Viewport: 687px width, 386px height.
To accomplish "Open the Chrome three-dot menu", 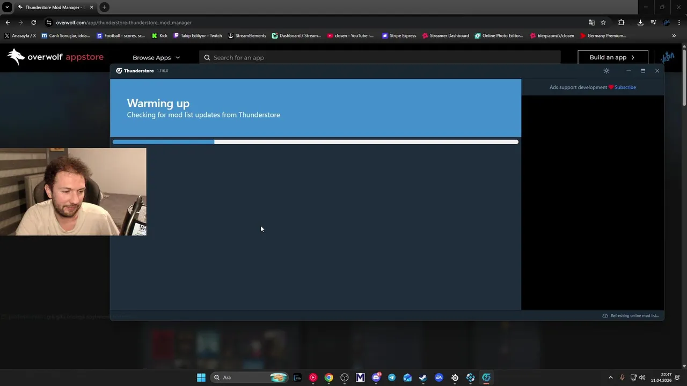I will [x=679, y=23].
